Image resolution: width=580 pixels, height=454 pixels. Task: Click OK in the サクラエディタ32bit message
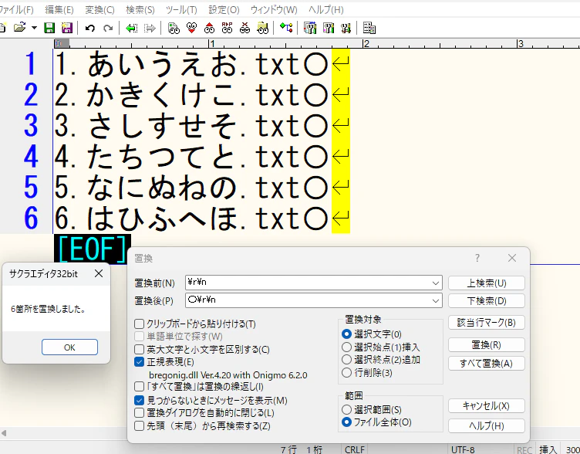69,347
